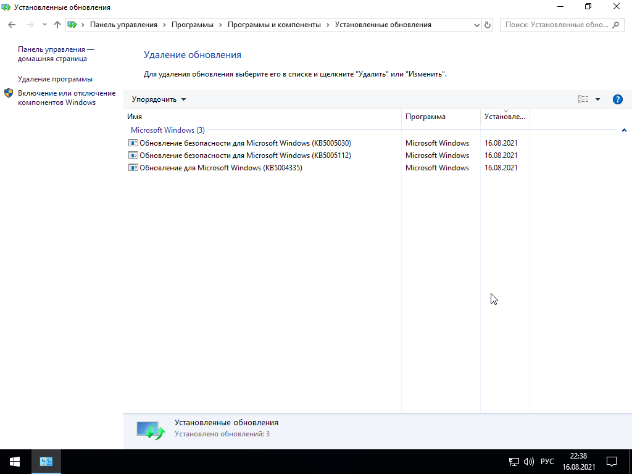The width and height of the screenshot is (632, 474).
Task: Select update KB5004335
Action: coord(221,168)
